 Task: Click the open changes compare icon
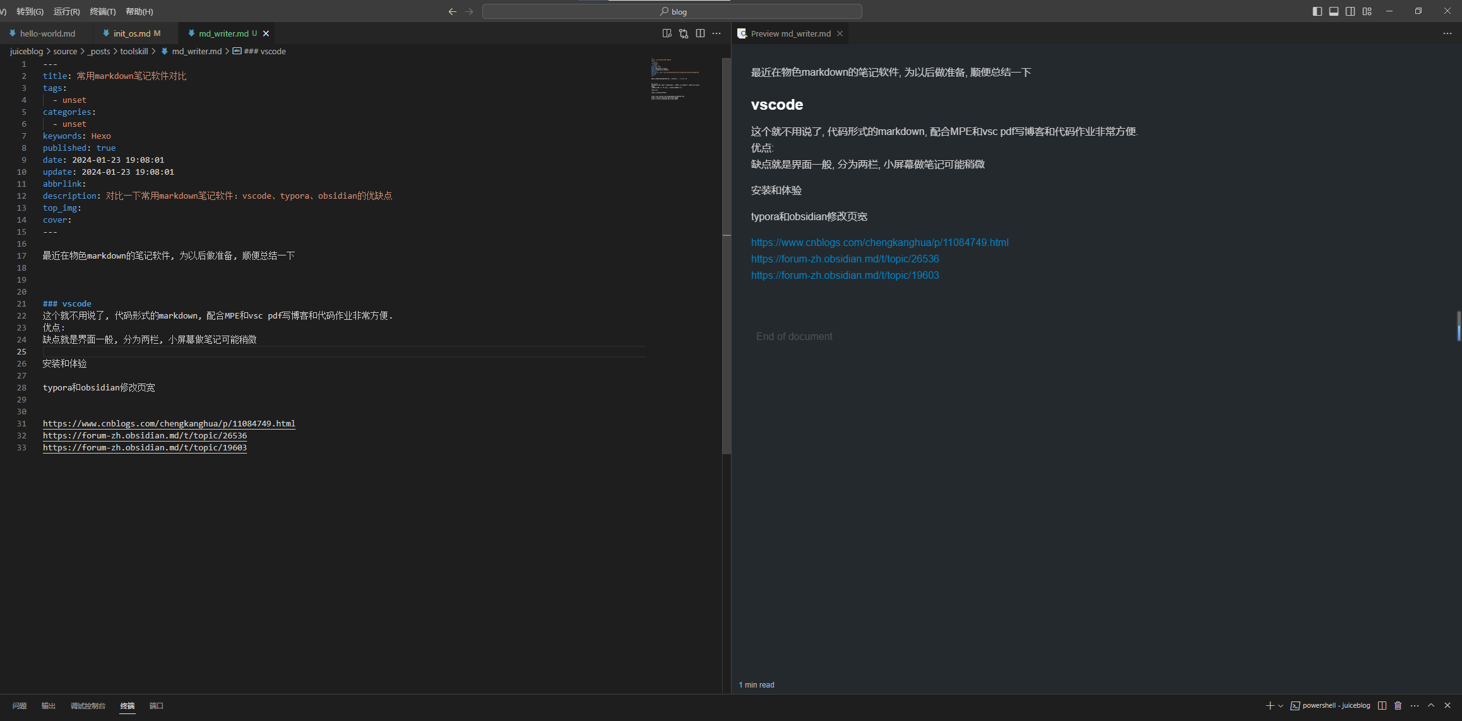(x=684, y=33)
